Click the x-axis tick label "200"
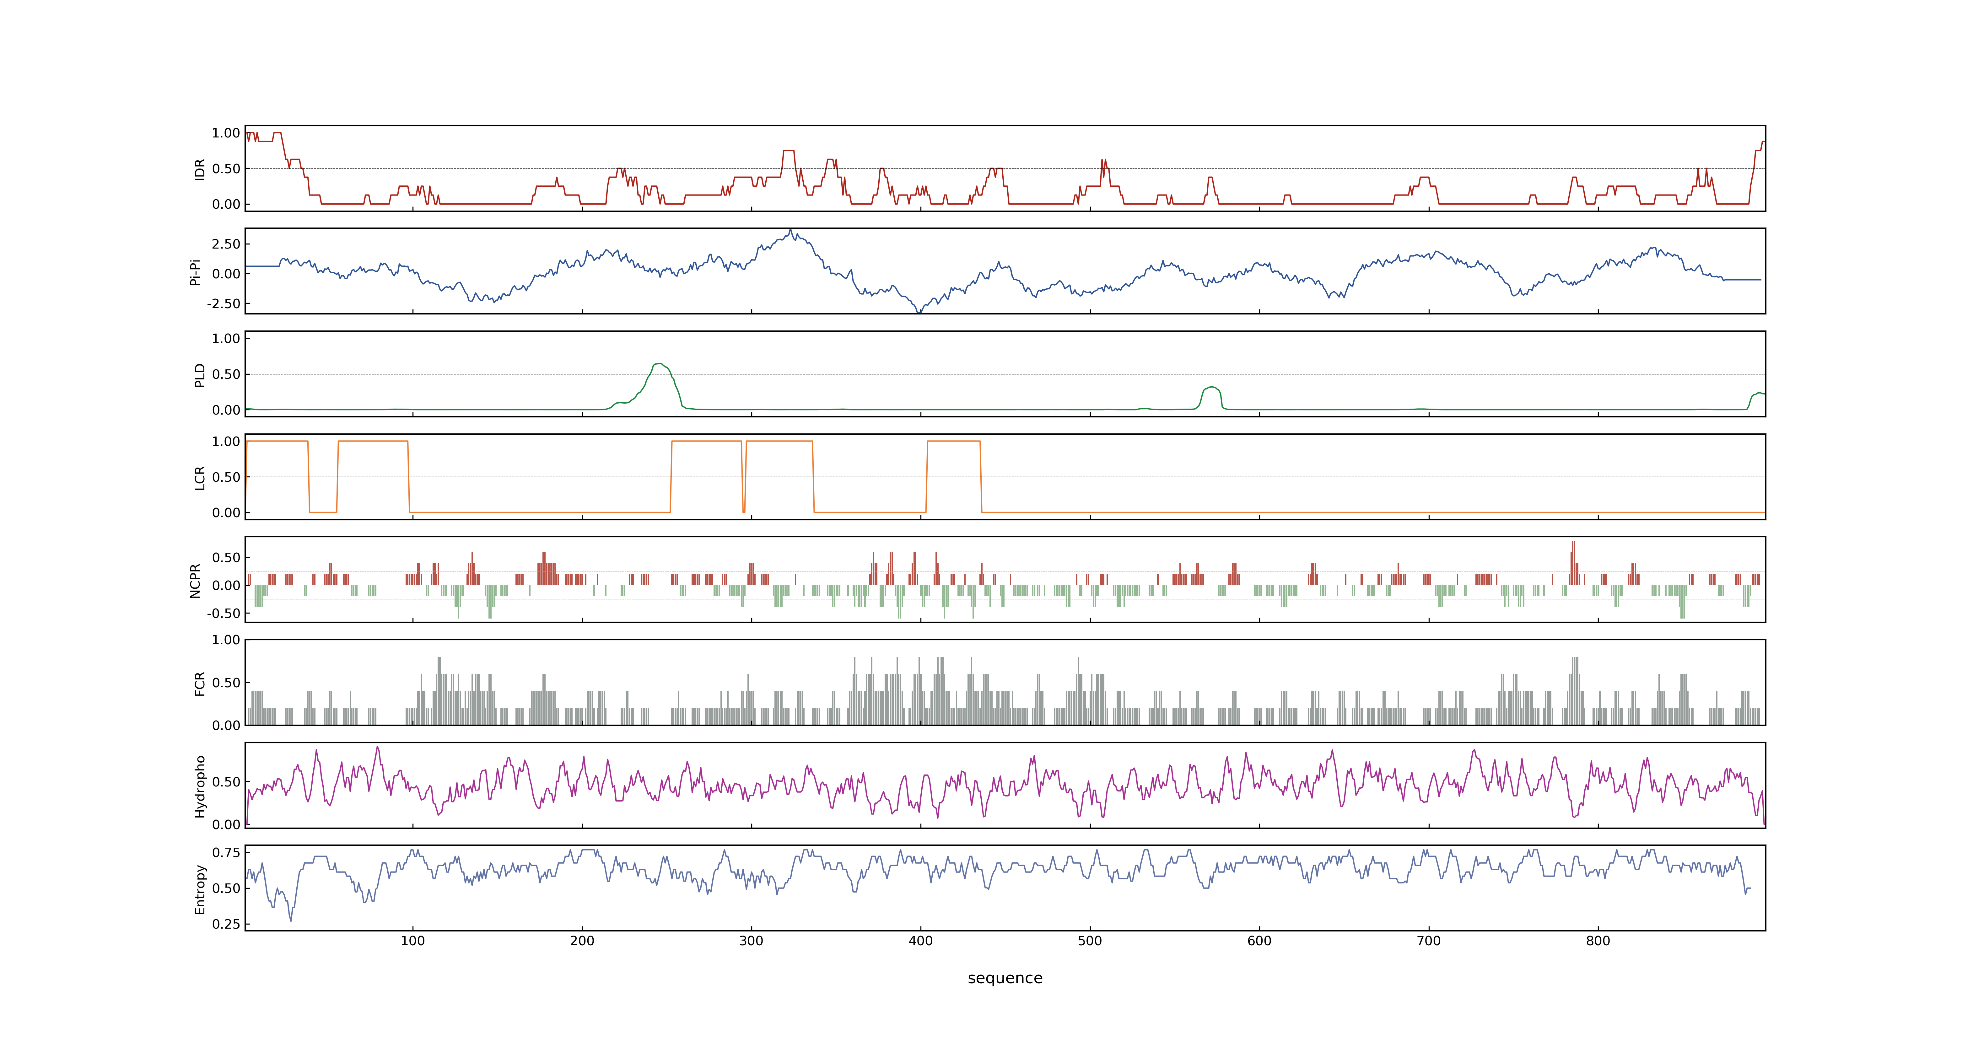1962x1046 pixels. tap(582, 941)
